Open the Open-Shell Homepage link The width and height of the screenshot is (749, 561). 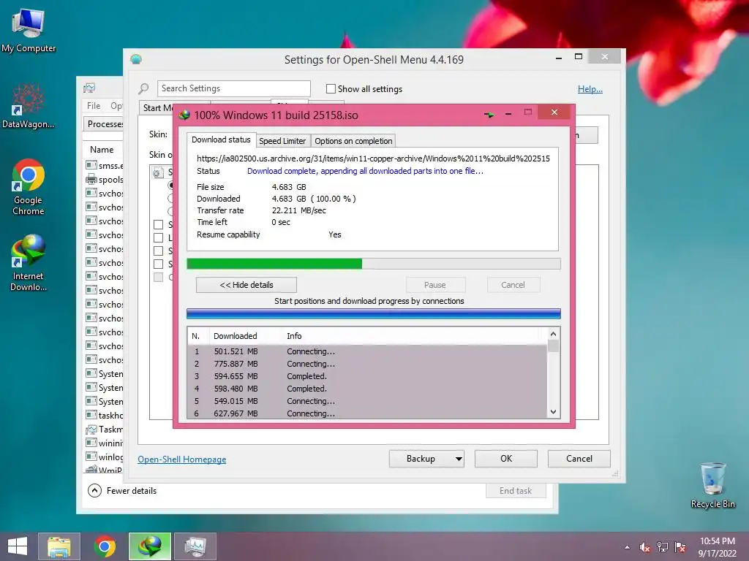182,459
